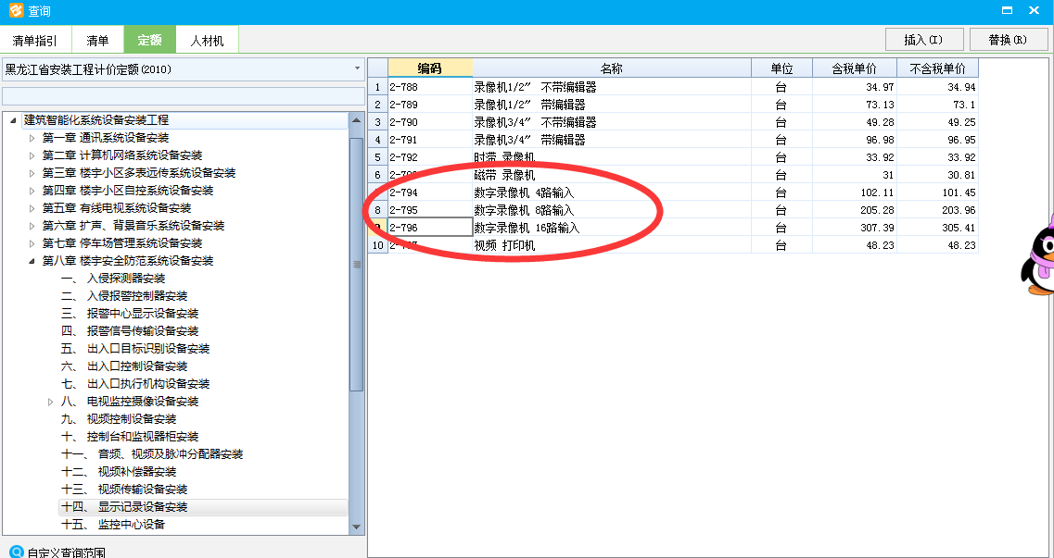Select row 磁带 录像机
This screenshot has width=1054, height=558.
tap(612, 175)
